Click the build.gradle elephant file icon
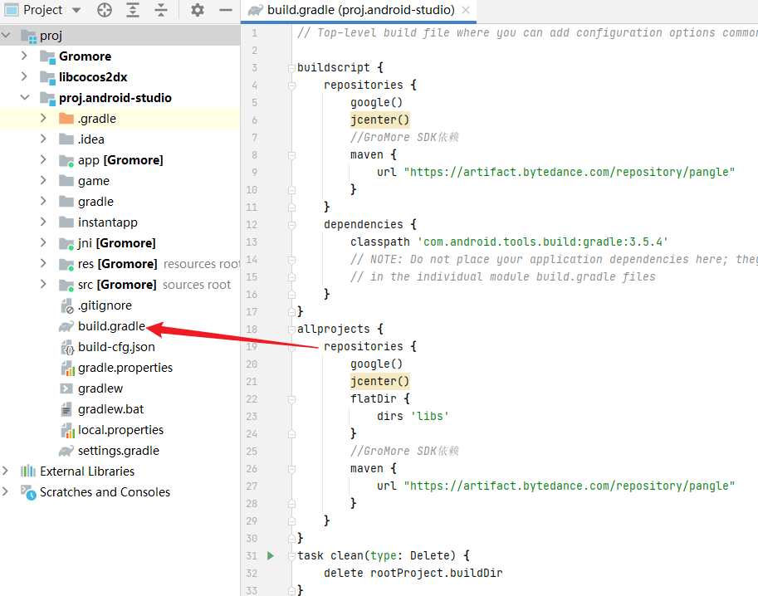The width and height of the screenshot is (758, 596). tap(66, 327)
